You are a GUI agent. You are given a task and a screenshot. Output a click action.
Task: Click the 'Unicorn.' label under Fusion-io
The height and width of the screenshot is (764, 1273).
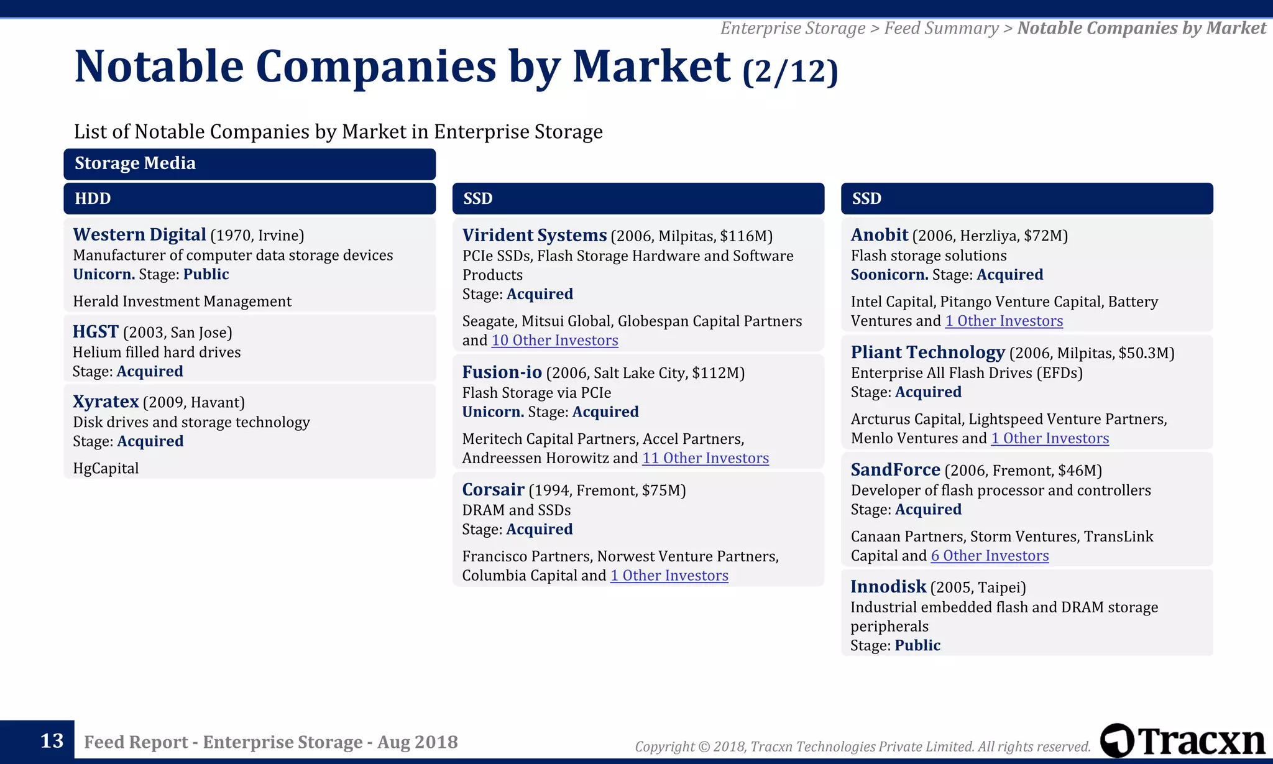coord(493,412)
